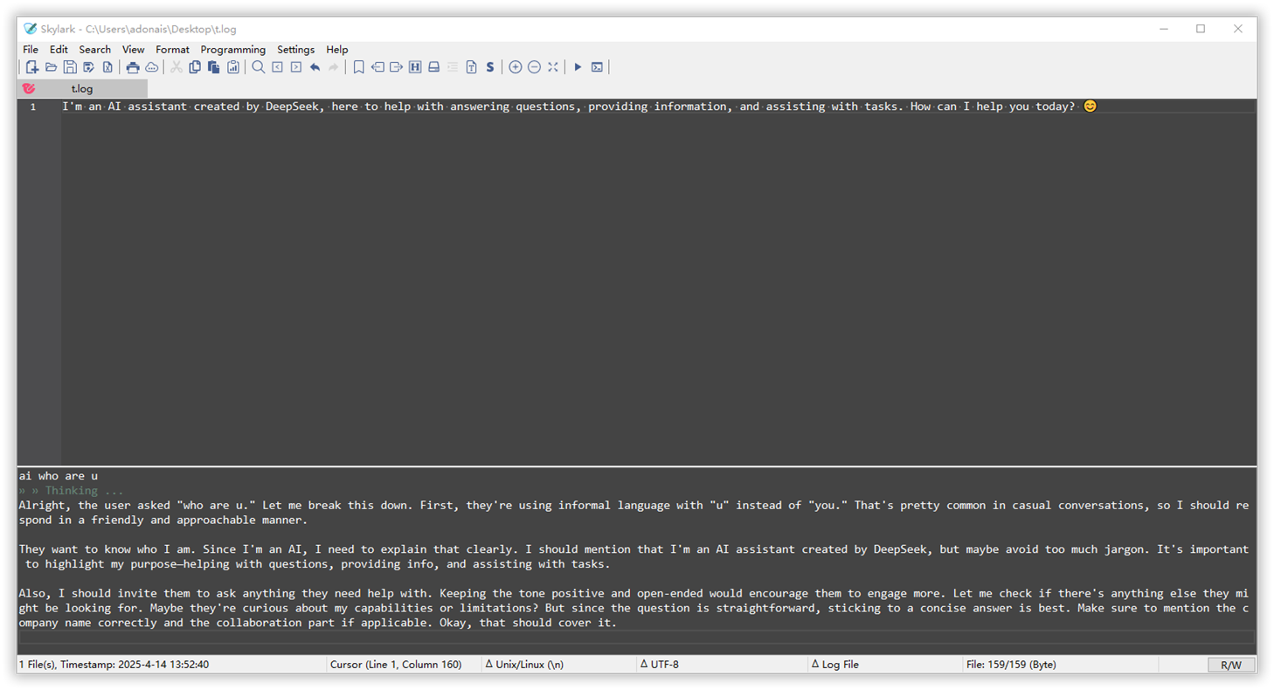1274x690 pixels.
Task: Click the Close File icon marked X
Action: (x=107, y=67)
